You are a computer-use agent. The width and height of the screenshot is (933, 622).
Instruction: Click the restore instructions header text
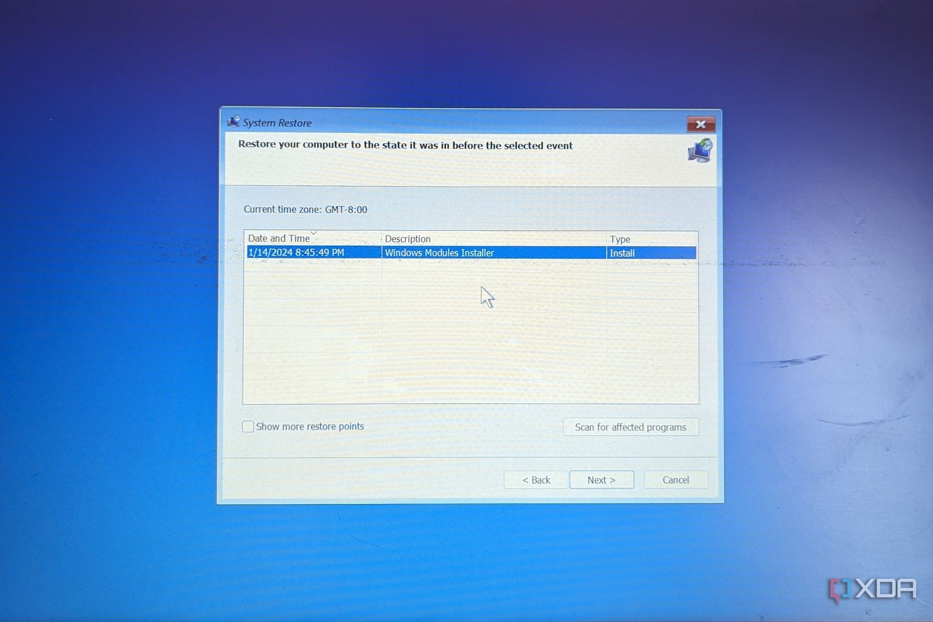(406, 145)
